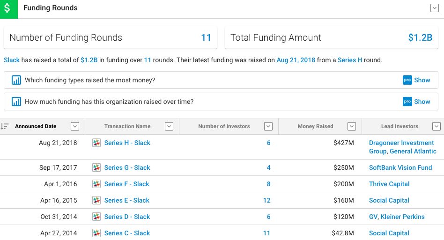This screenshot has width=444, height=240.
Task: Click the Slack logo beside Series E
Action: [96, 200]
